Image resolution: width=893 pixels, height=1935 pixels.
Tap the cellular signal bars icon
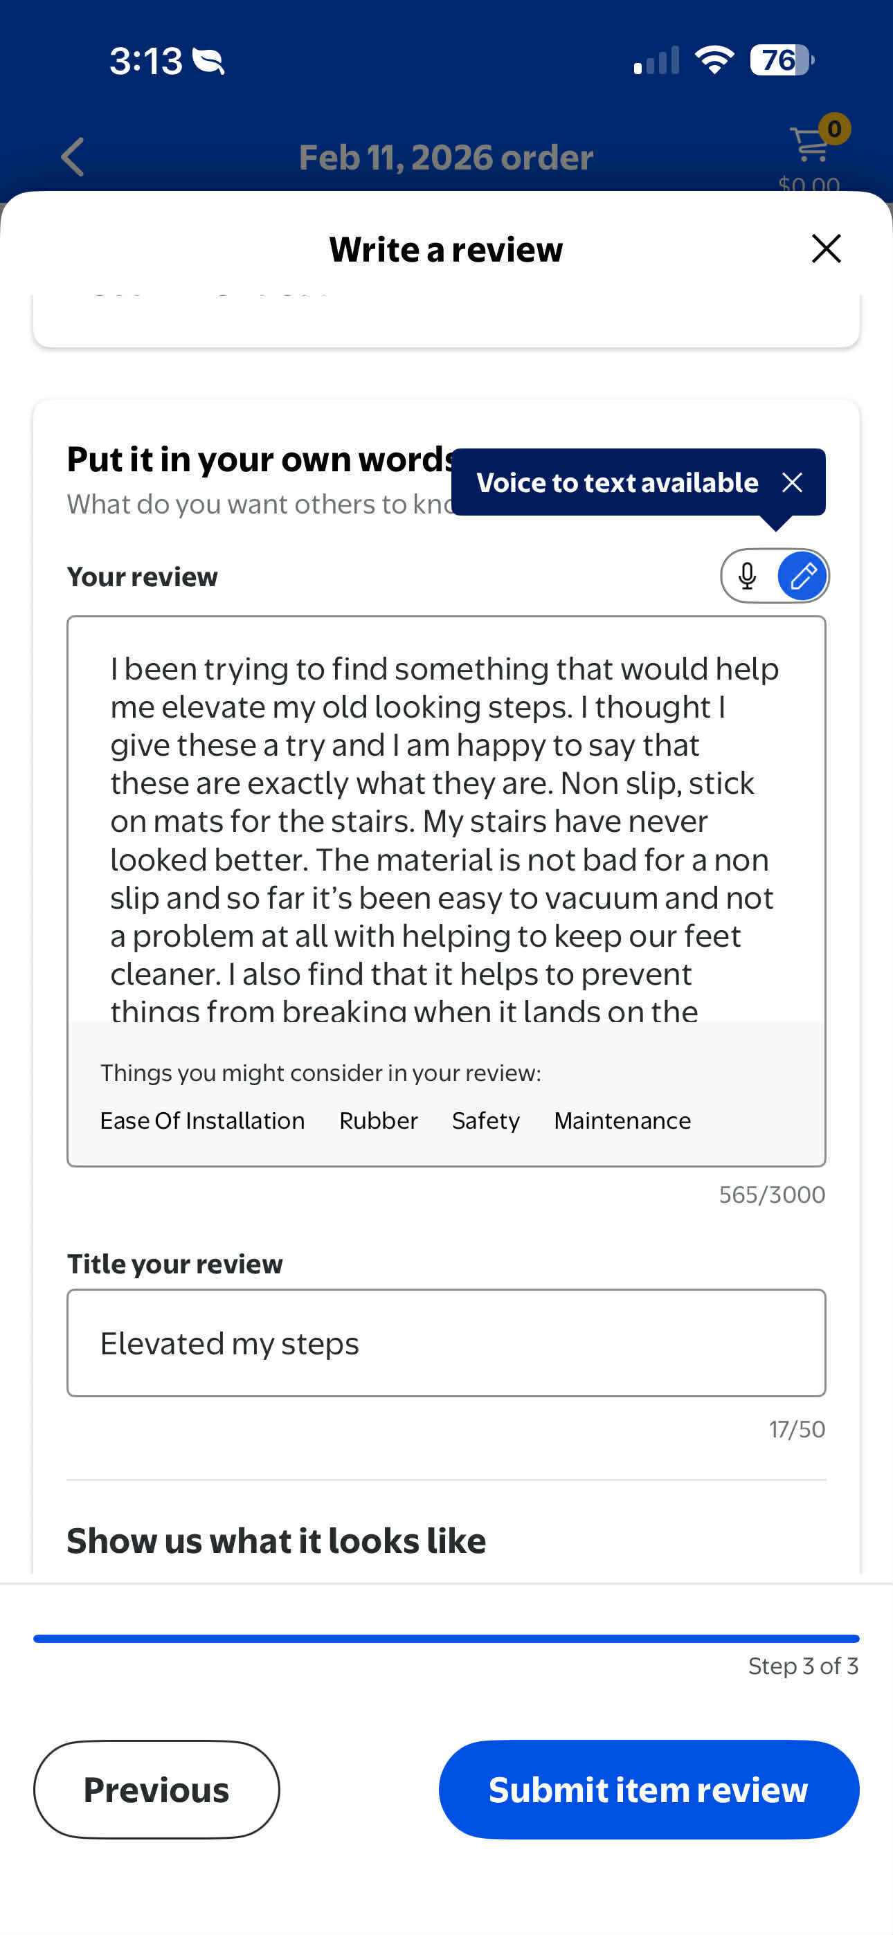[x=656, y=60]
